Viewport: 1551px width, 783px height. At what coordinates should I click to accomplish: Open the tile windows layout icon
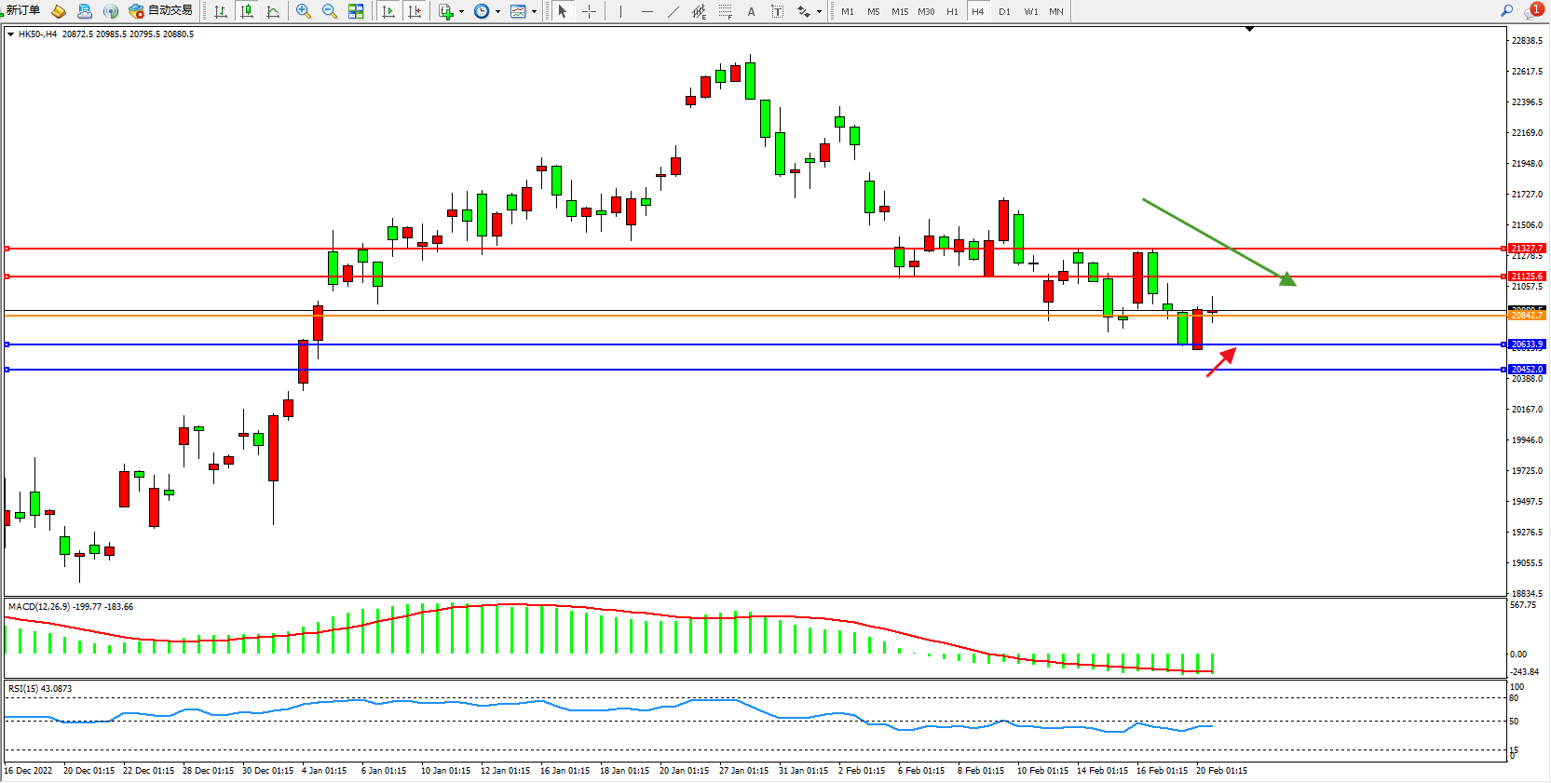[356, 11]
